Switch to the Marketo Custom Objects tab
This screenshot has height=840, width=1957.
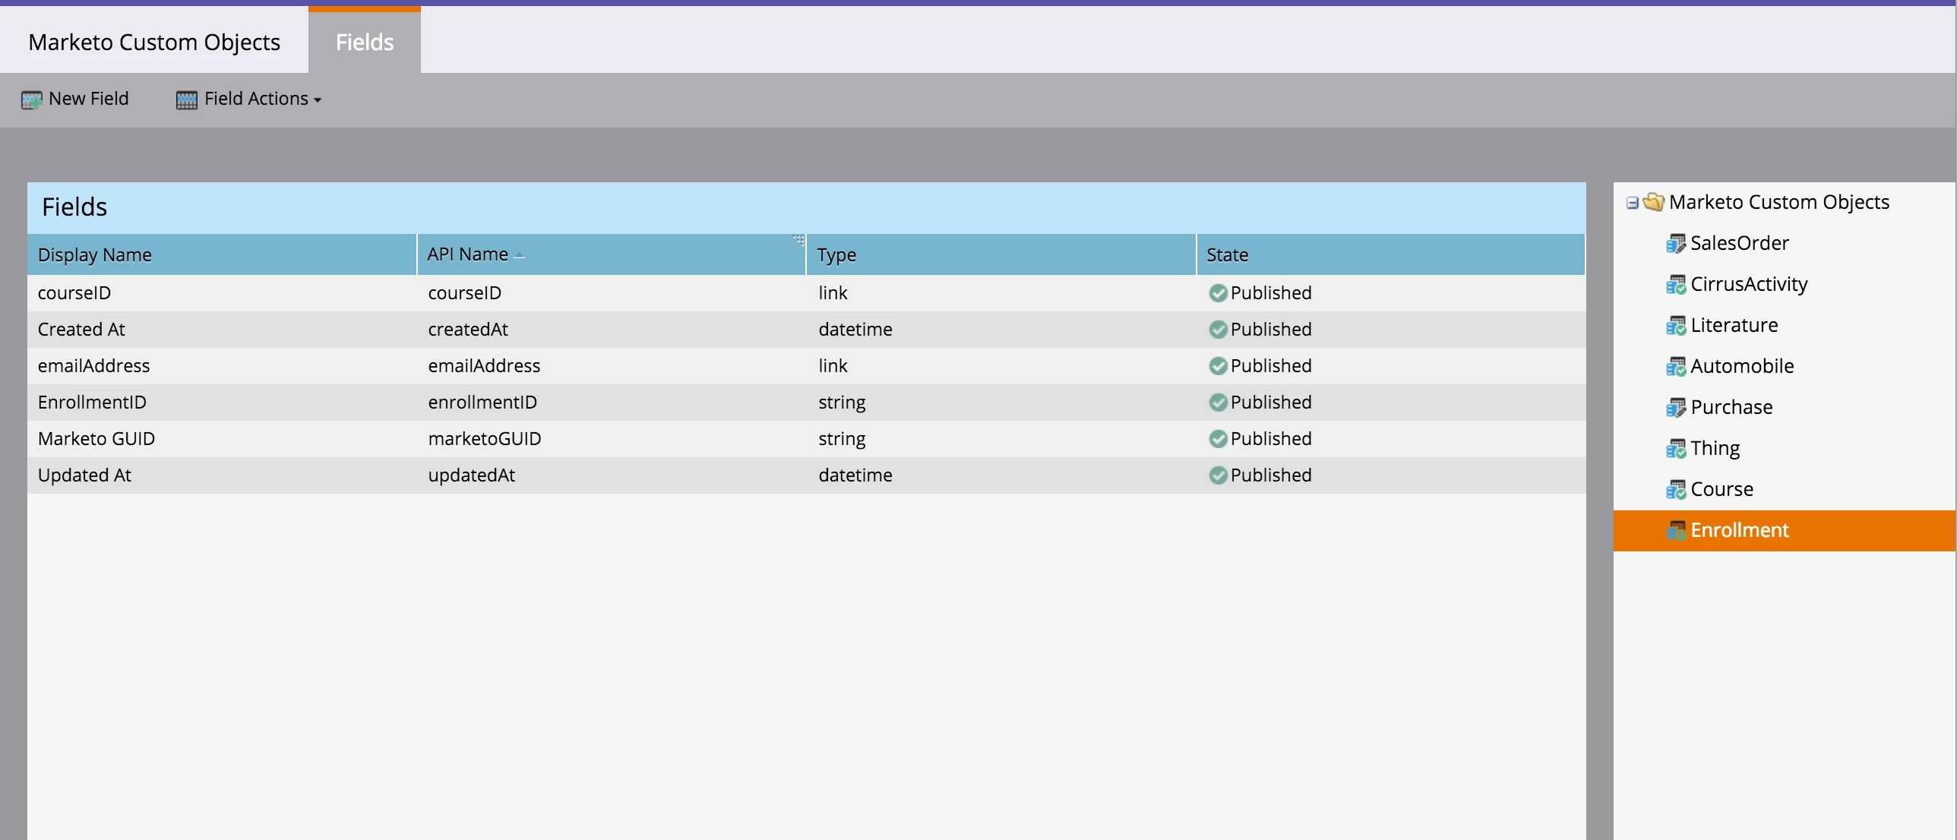(x=154, y=43)
